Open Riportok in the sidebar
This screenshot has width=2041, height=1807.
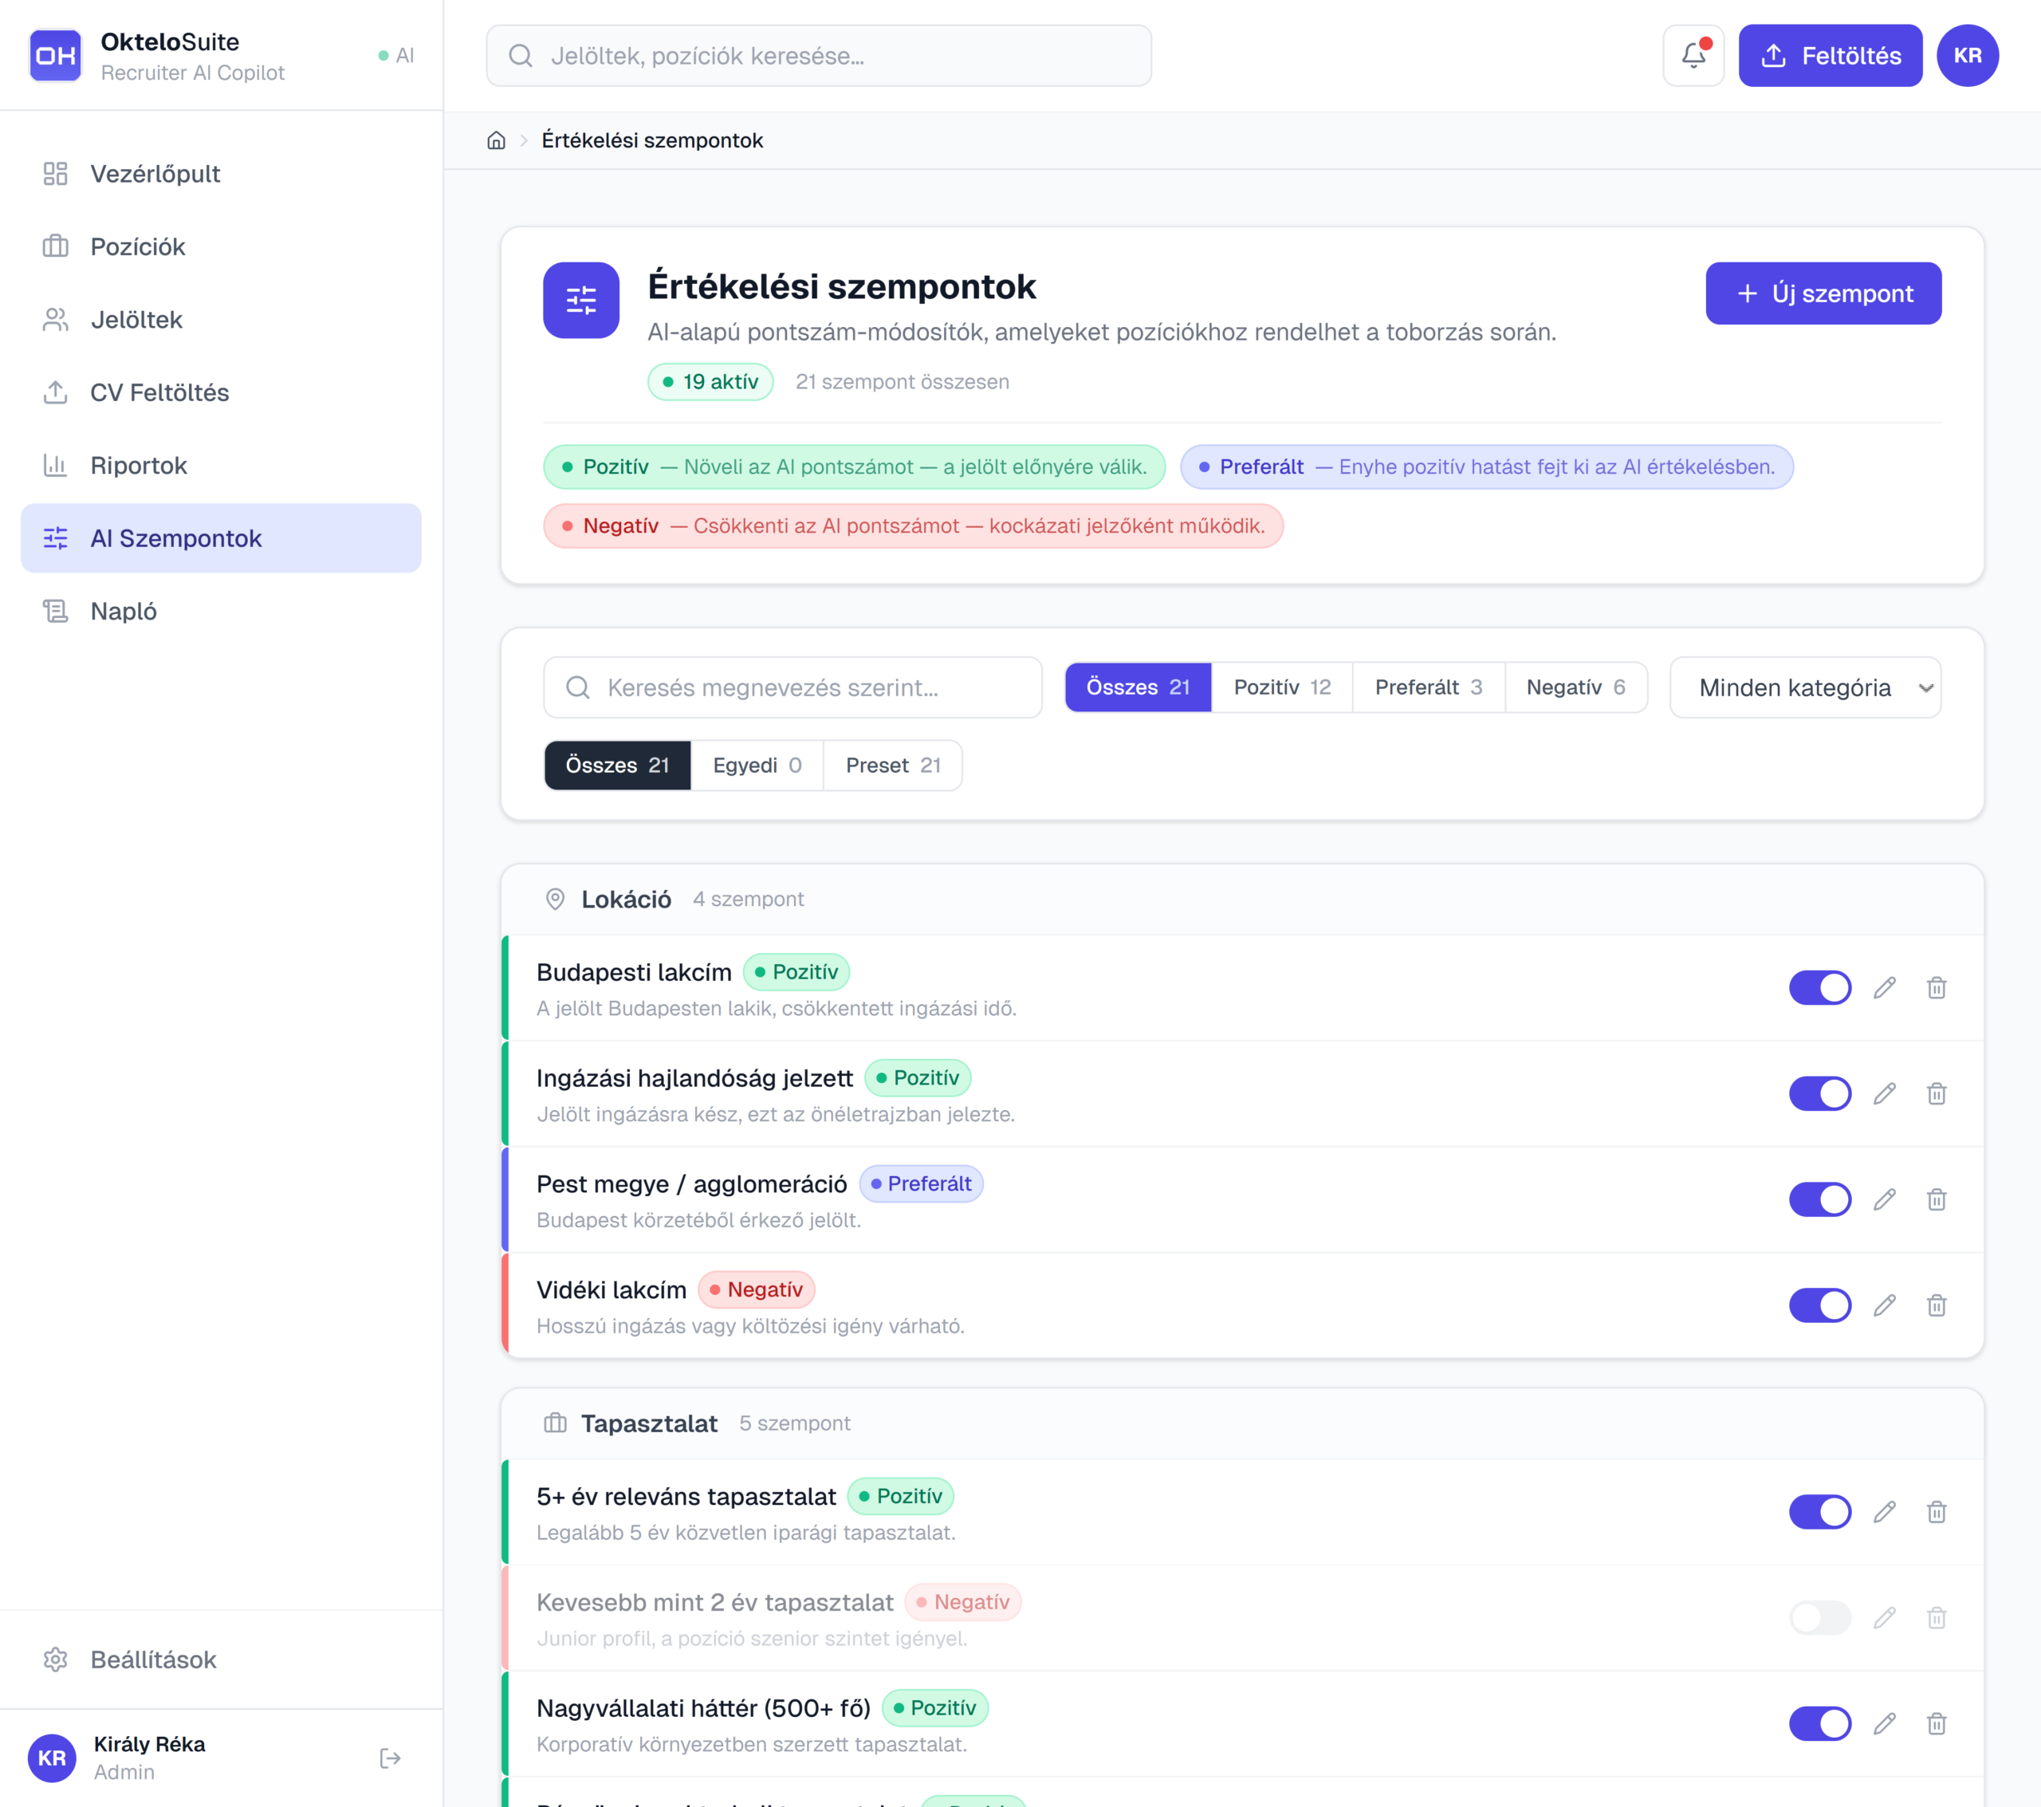(138, 466)
